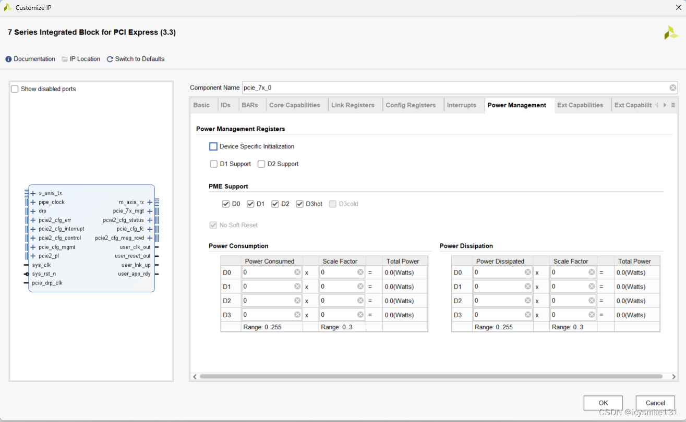Clear D2 Power Consumed value
The height and width of the screenshot is (422, 686).
297,301
